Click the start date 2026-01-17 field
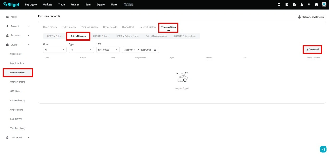This screenshot has width=329, height=159. click(130, 50)
